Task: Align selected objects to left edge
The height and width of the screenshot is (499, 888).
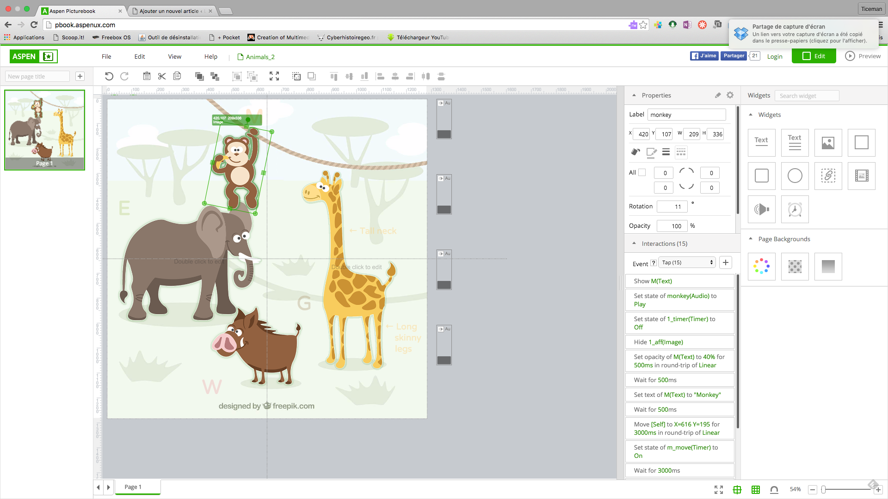Action: point(380,76)
